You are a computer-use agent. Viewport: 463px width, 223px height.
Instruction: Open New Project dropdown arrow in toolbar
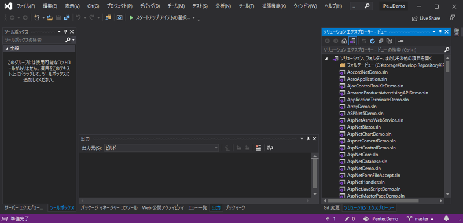(43, 18)
